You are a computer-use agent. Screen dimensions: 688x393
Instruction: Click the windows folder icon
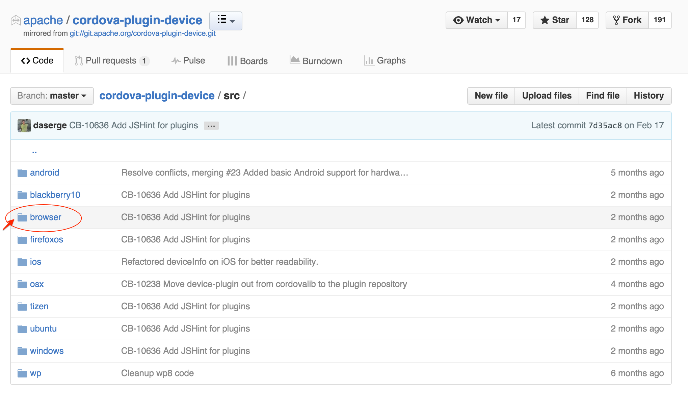22,351
